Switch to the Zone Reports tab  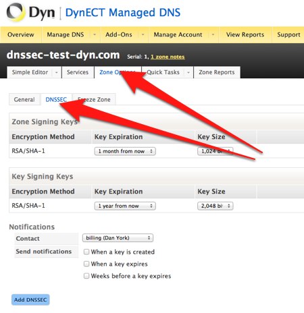click(x=217, y=72)
